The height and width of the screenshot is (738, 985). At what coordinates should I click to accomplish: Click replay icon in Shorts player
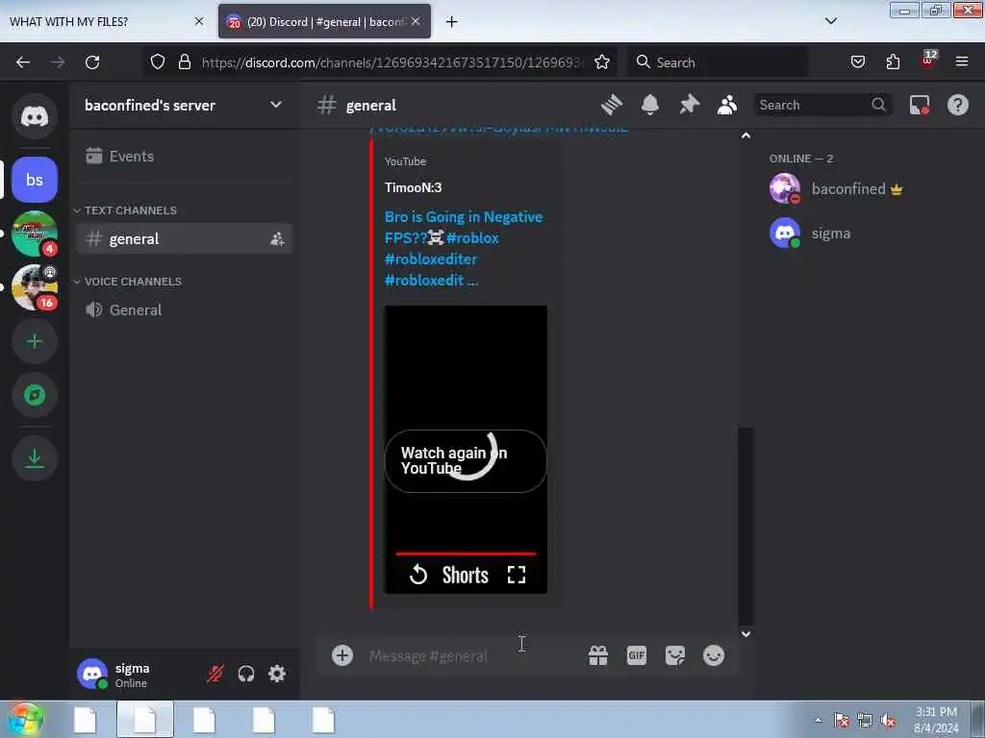coord(418,575)
